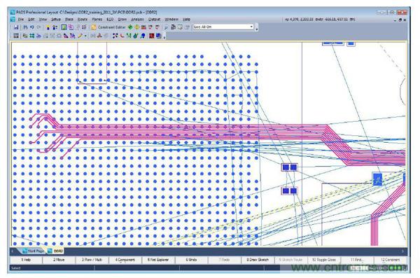Click the yellow circular info icon
The height and width of the screenshot is (278, 420).
pyautogui.click(x=137, y=27)
